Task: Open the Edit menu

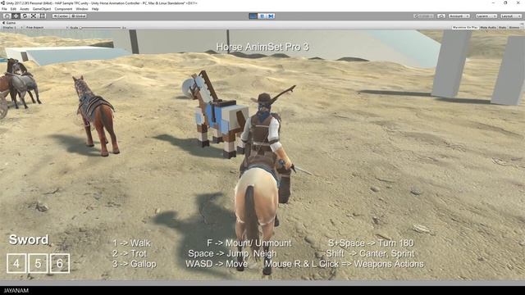Action: (x=13, y=9)
